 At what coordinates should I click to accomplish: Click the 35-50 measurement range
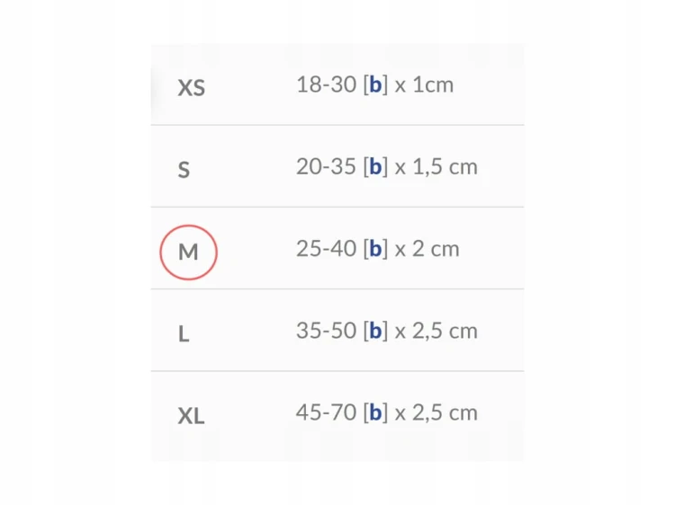(327, 331)
